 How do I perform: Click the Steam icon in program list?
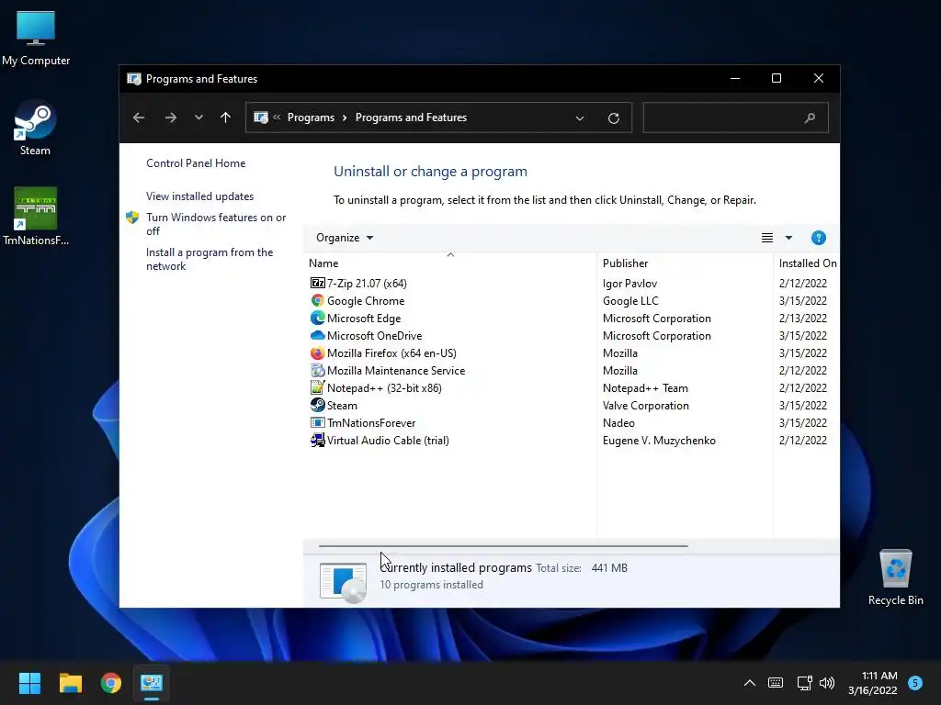tap(317, 405)
